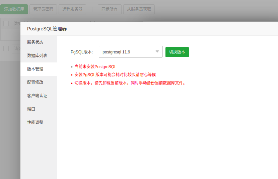Open the 端口 settings tab
Viewport: 278px width, 179px height.
[x=39, y=109]
